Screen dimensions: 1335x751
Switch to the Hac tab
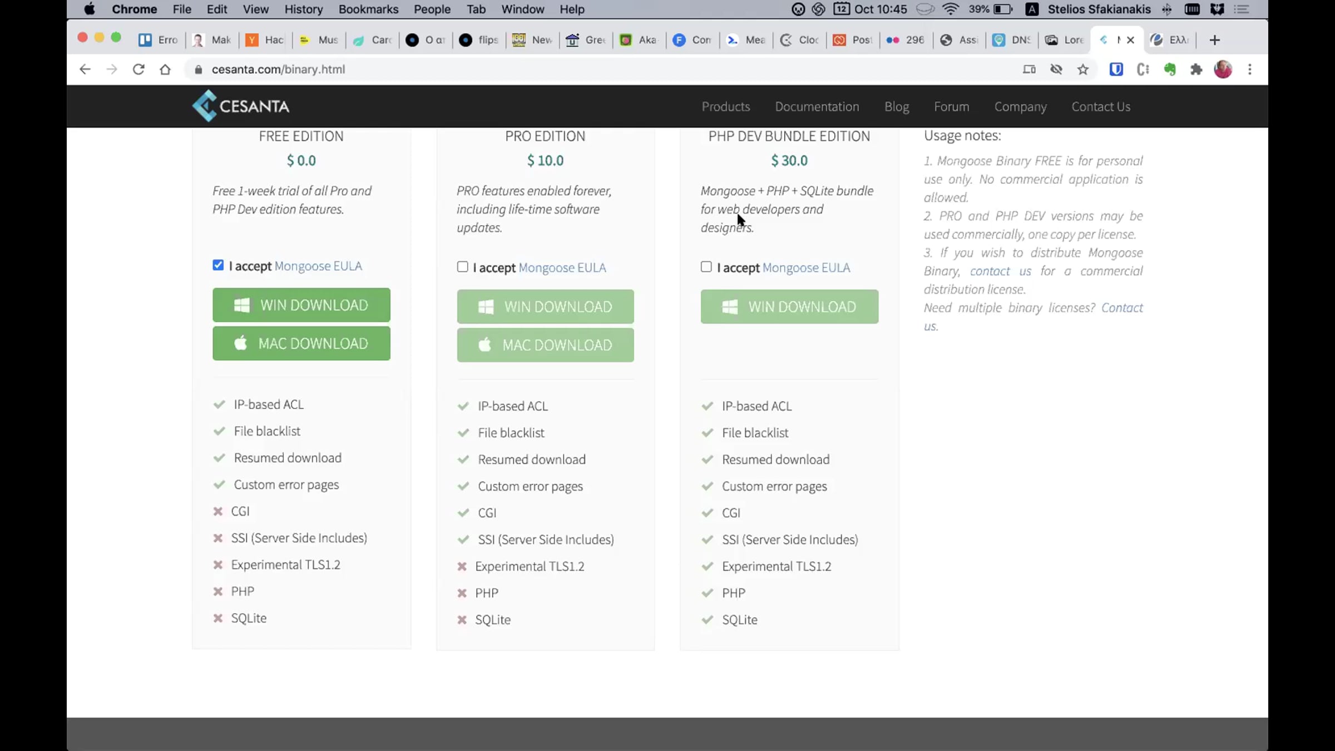pyautogui.click(x=265, y=40)
